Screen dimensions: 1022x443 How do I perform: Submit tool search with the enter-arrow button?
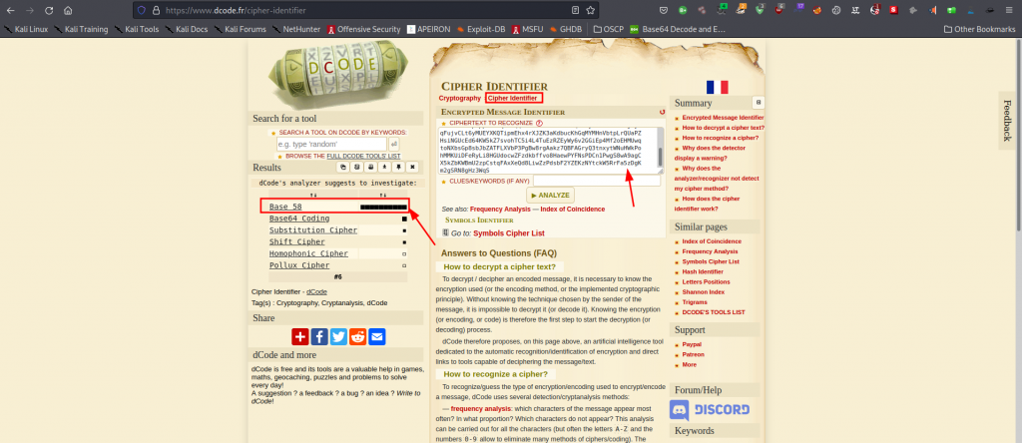pos(393,144)
